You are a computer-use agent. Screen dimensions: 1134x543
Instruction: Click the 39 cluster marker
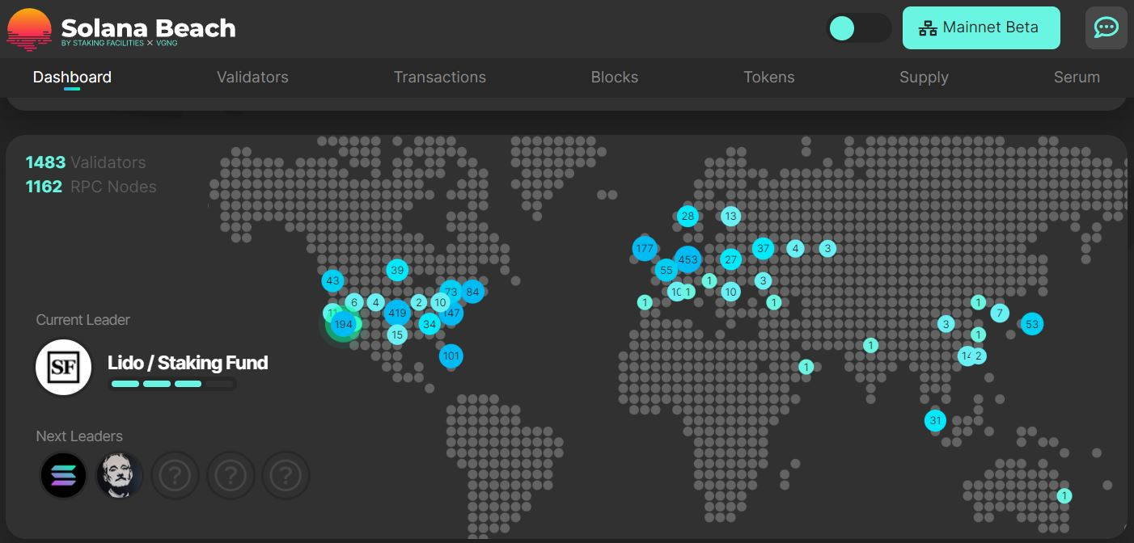[x=396, y=270]
